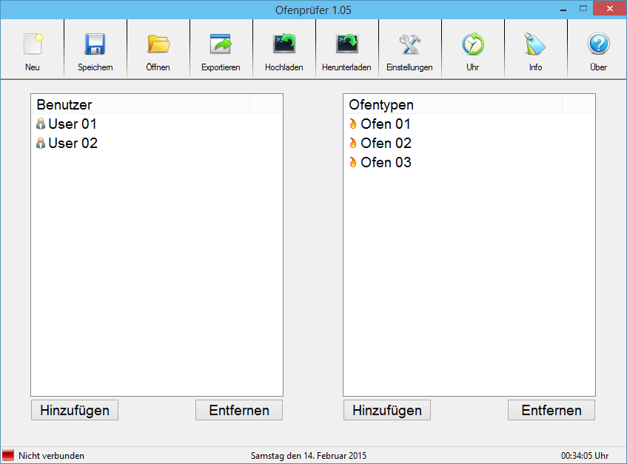Open Einstellungen with the tools icon

point(409,44)
